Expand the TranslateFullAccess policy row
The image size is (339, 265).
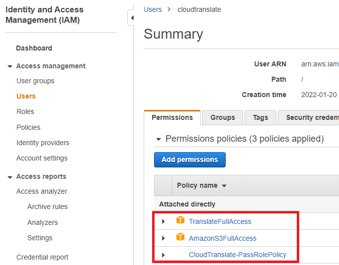[164, 221]
